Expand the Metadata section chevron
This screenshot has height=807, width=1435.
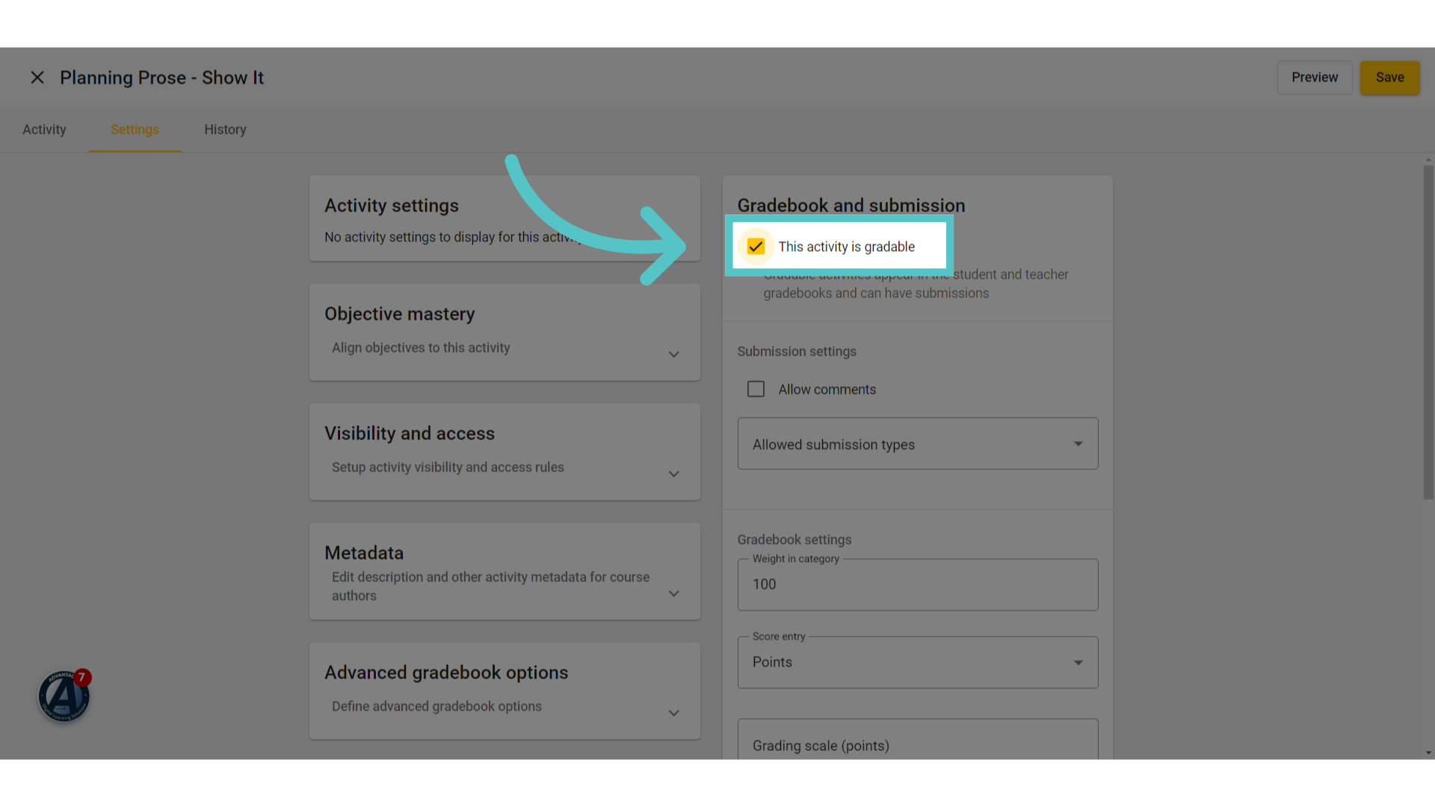pos(673,593)
